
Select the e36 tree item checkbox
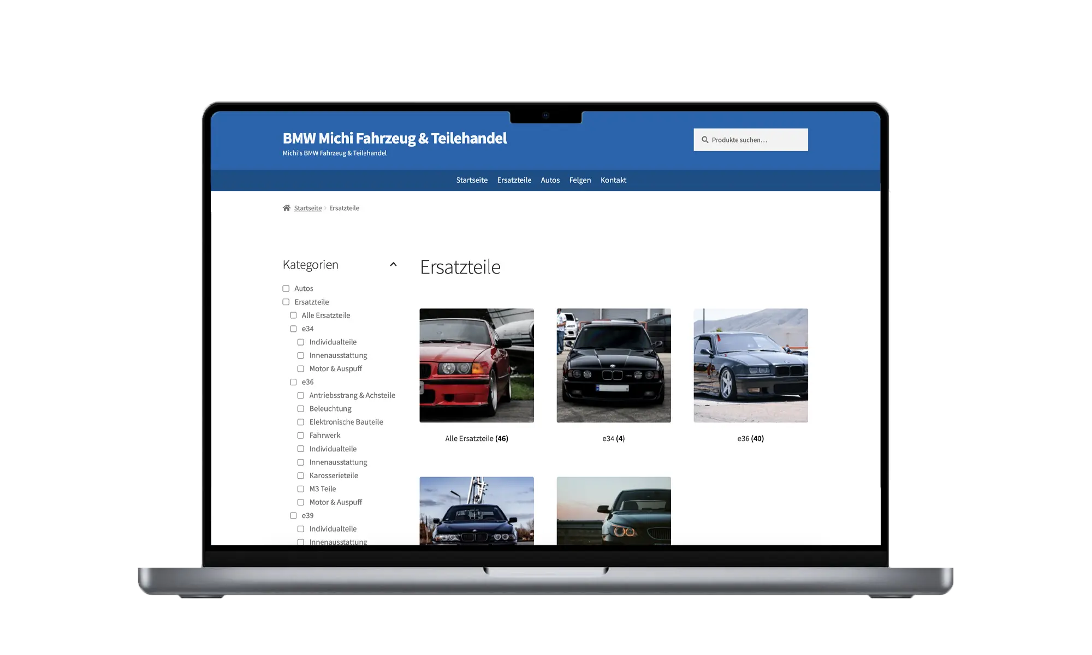point(293,382)
